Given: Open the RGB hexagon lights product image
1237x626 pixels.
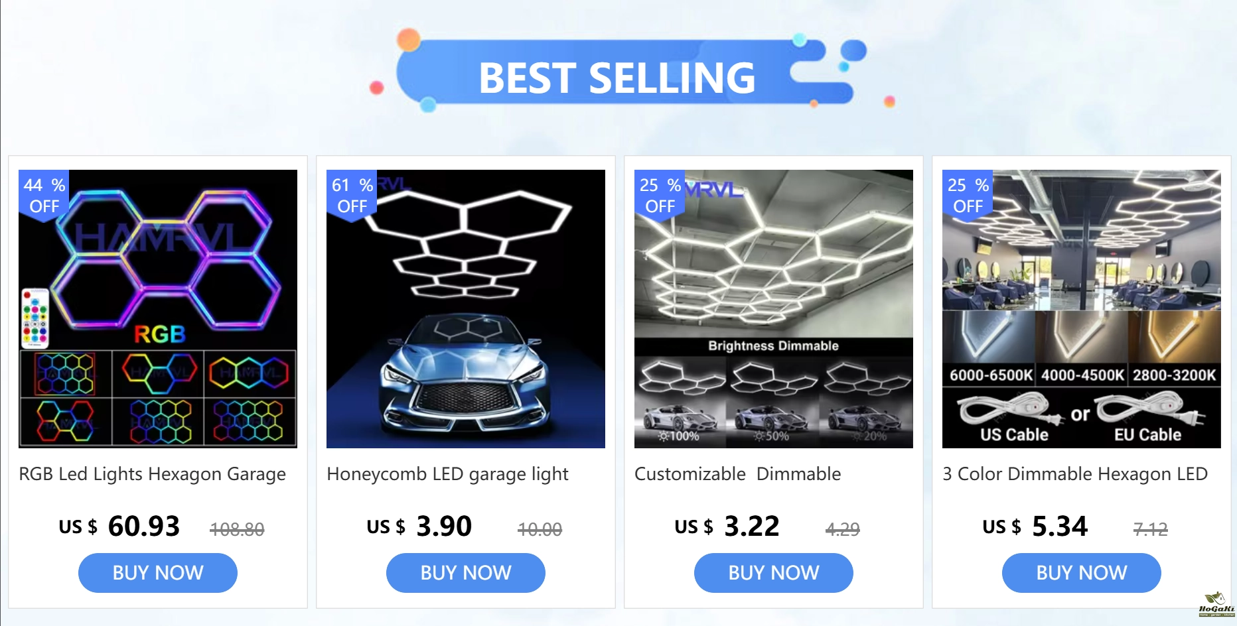Looking at the screenshot, I should click(x=158, y=309).
